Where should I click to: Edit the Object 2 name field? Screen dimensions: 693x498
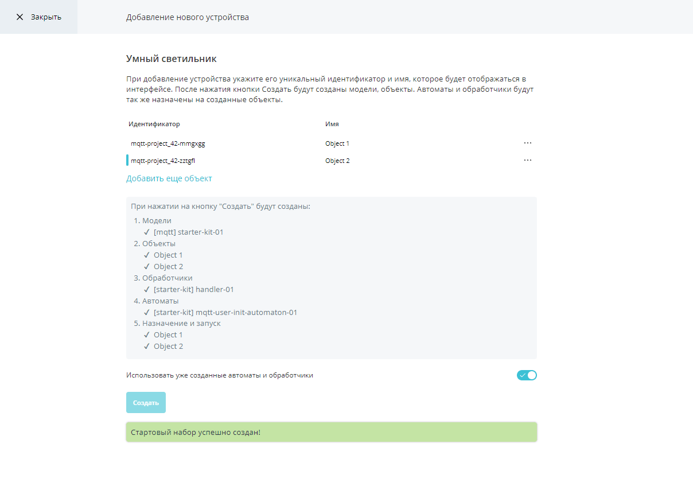click(419, 161)
